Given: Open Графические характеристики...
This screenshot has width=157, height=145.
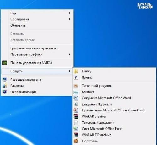Looking at the screenshot, I should pyautogui.click(x=37, y=48).
